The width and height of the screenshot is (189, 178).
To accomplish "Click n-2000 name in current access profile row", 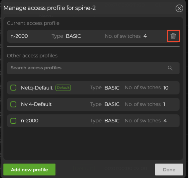I will 19,36.
